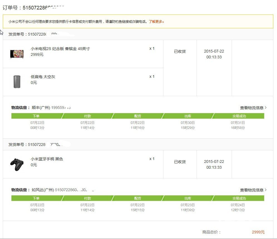The height and width of the screenshot is (239, 277).
Task: Select the 商品总价 2999元 total amount
Action: [258, 232]
